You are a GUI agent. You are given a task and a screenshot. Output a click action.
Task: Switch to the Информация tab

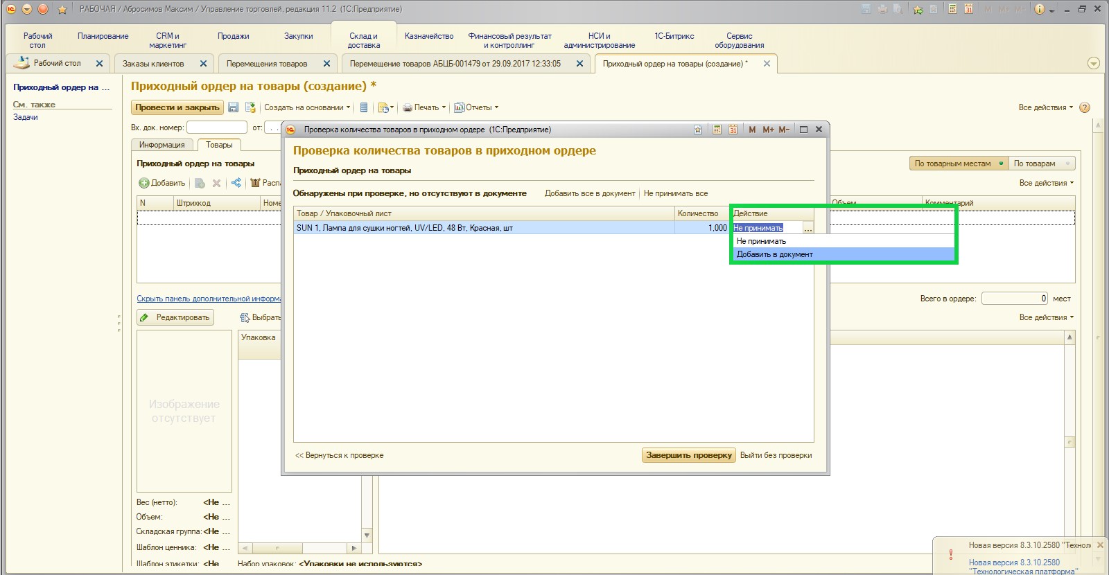pyautogui.click(x=161, y=145)
